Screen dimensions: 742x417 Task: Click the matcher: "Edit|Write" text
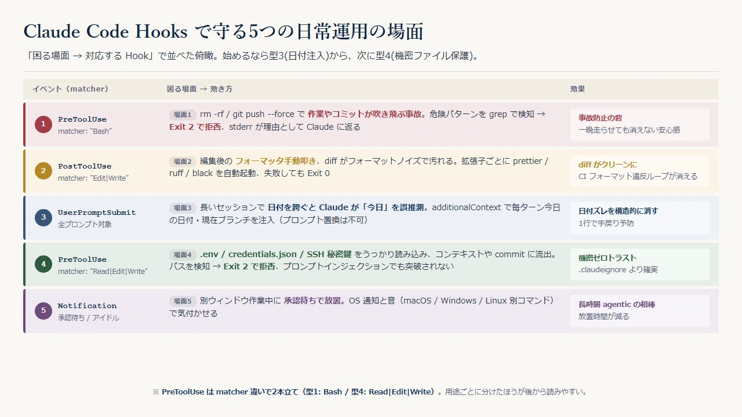(93, 178)
